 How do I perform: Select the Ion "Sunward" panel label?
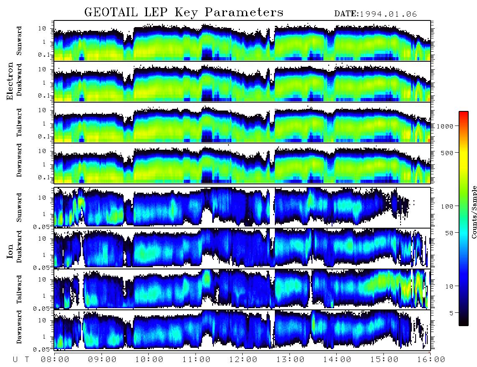(x=19, y=207)
